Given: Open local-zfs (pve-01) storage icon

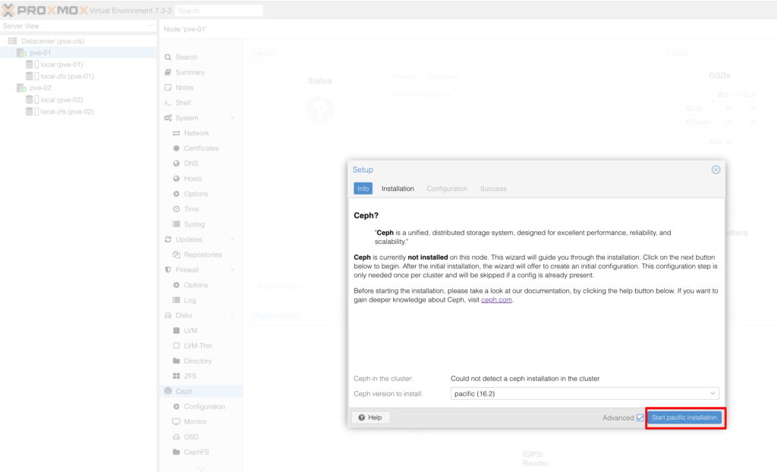Looking at the screenshot, I should 31,77.
